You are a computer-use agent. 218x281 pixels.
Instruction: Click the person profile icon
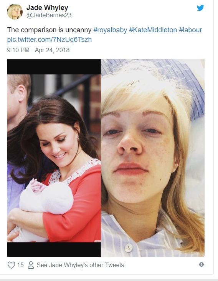point(31,265)
